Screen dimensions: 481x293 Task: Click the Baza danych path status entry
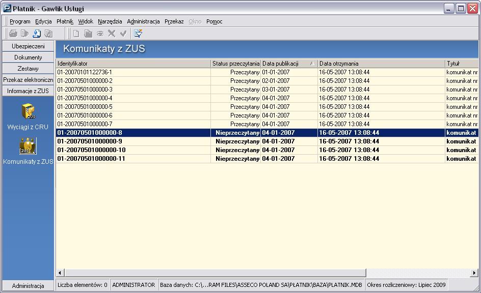pyautogui.click(x=261, y=285)
